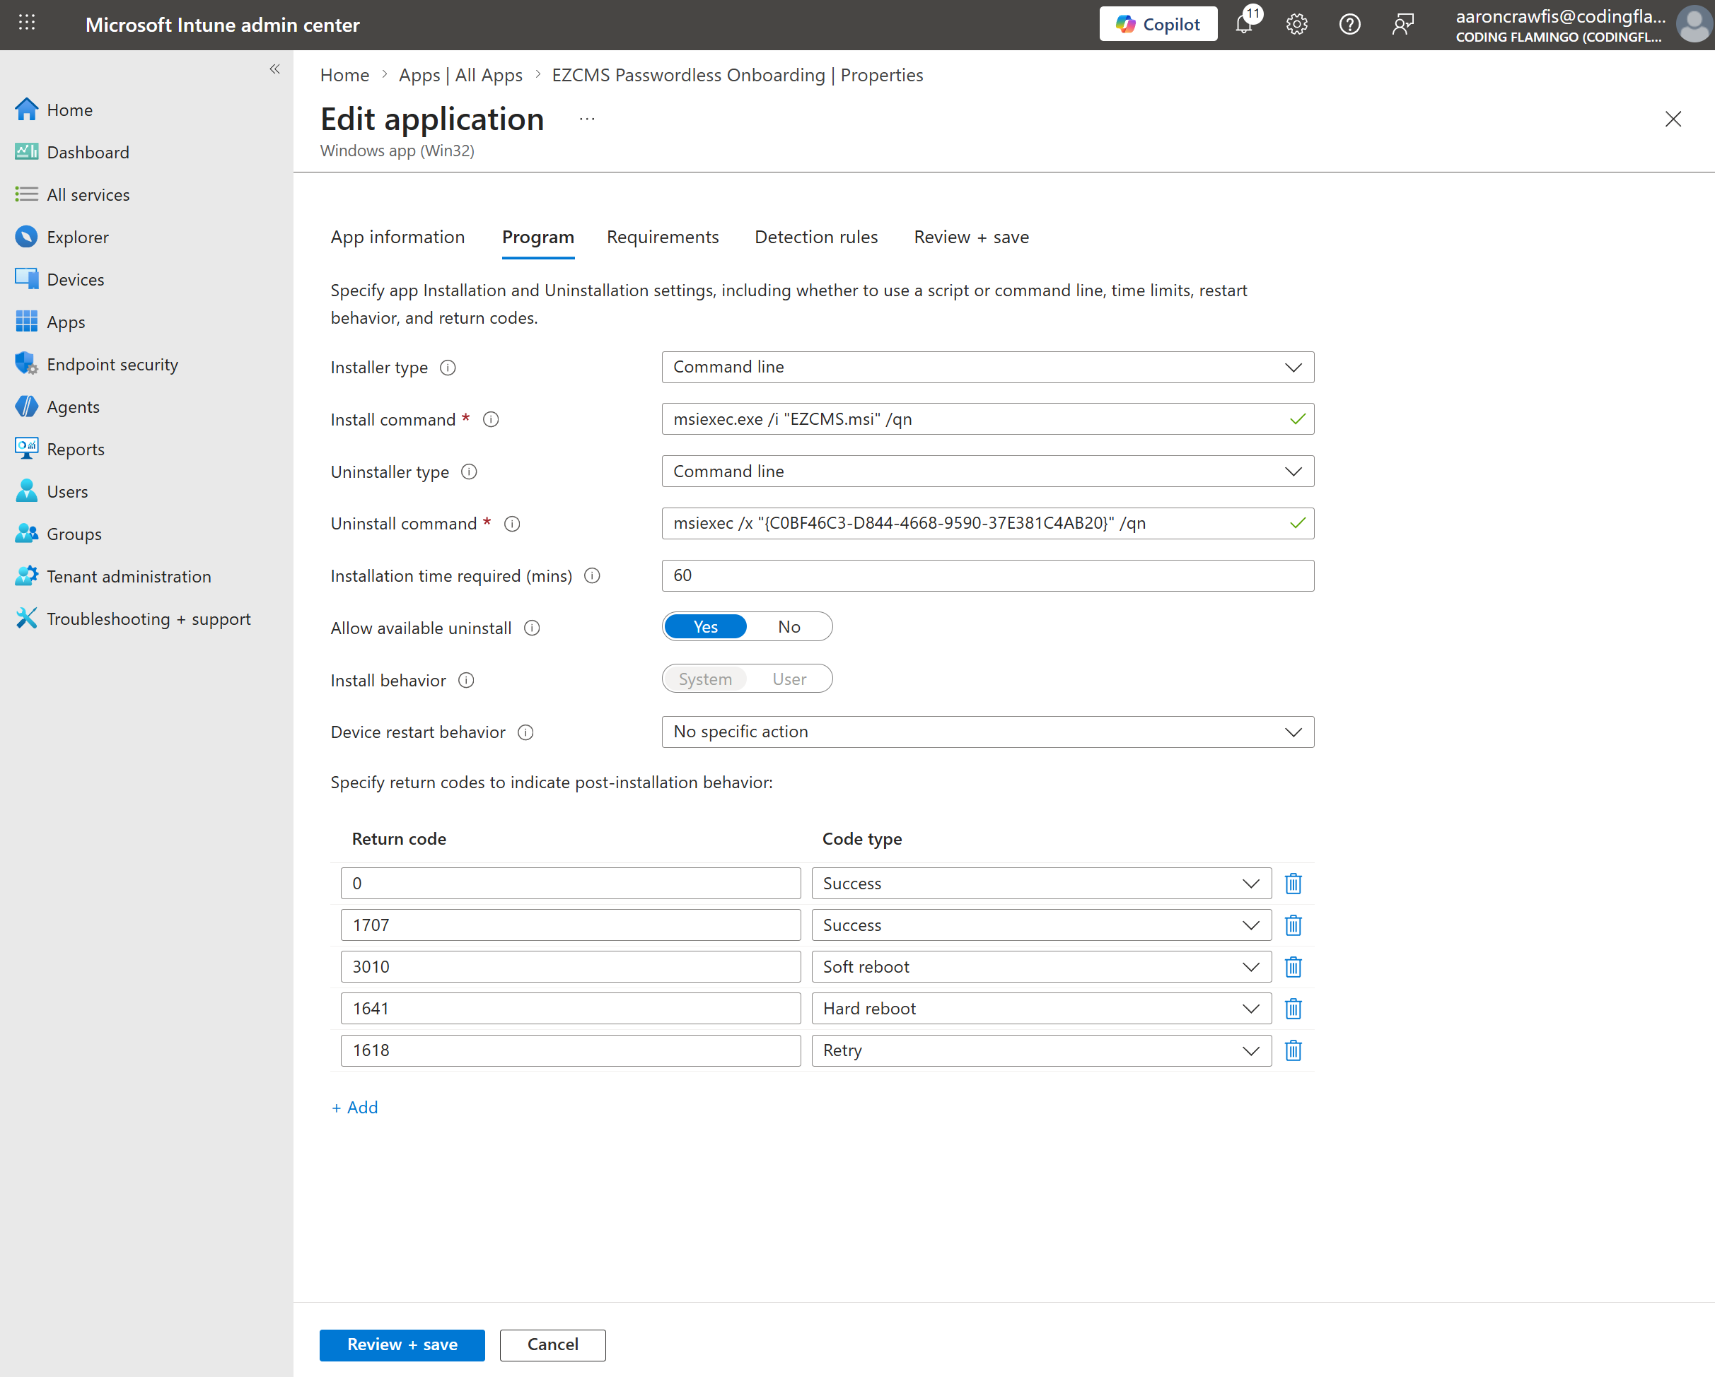The width and height of the screenshot is (1715, 1377).
Task: Open the Devices section
Action: tap(75, 279)
